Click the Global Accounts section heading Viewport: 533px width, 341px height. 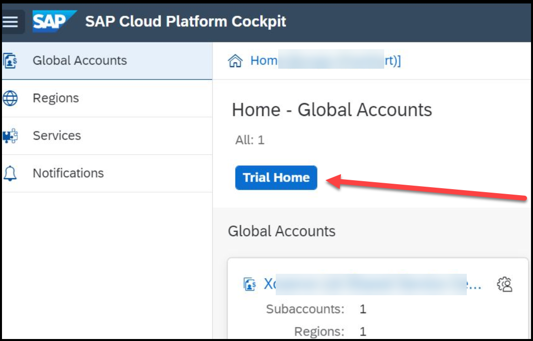[282, 231]
